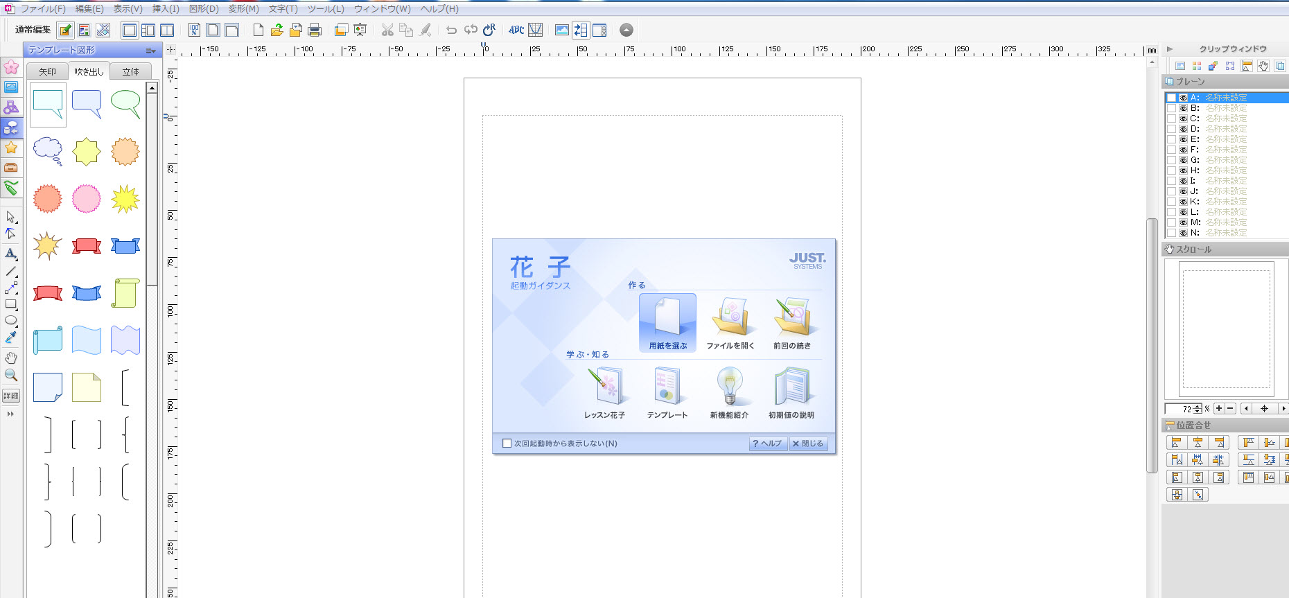Select the rectangle drawing tool
This screenshot has height=598, width=1289.
coord(10,304)
